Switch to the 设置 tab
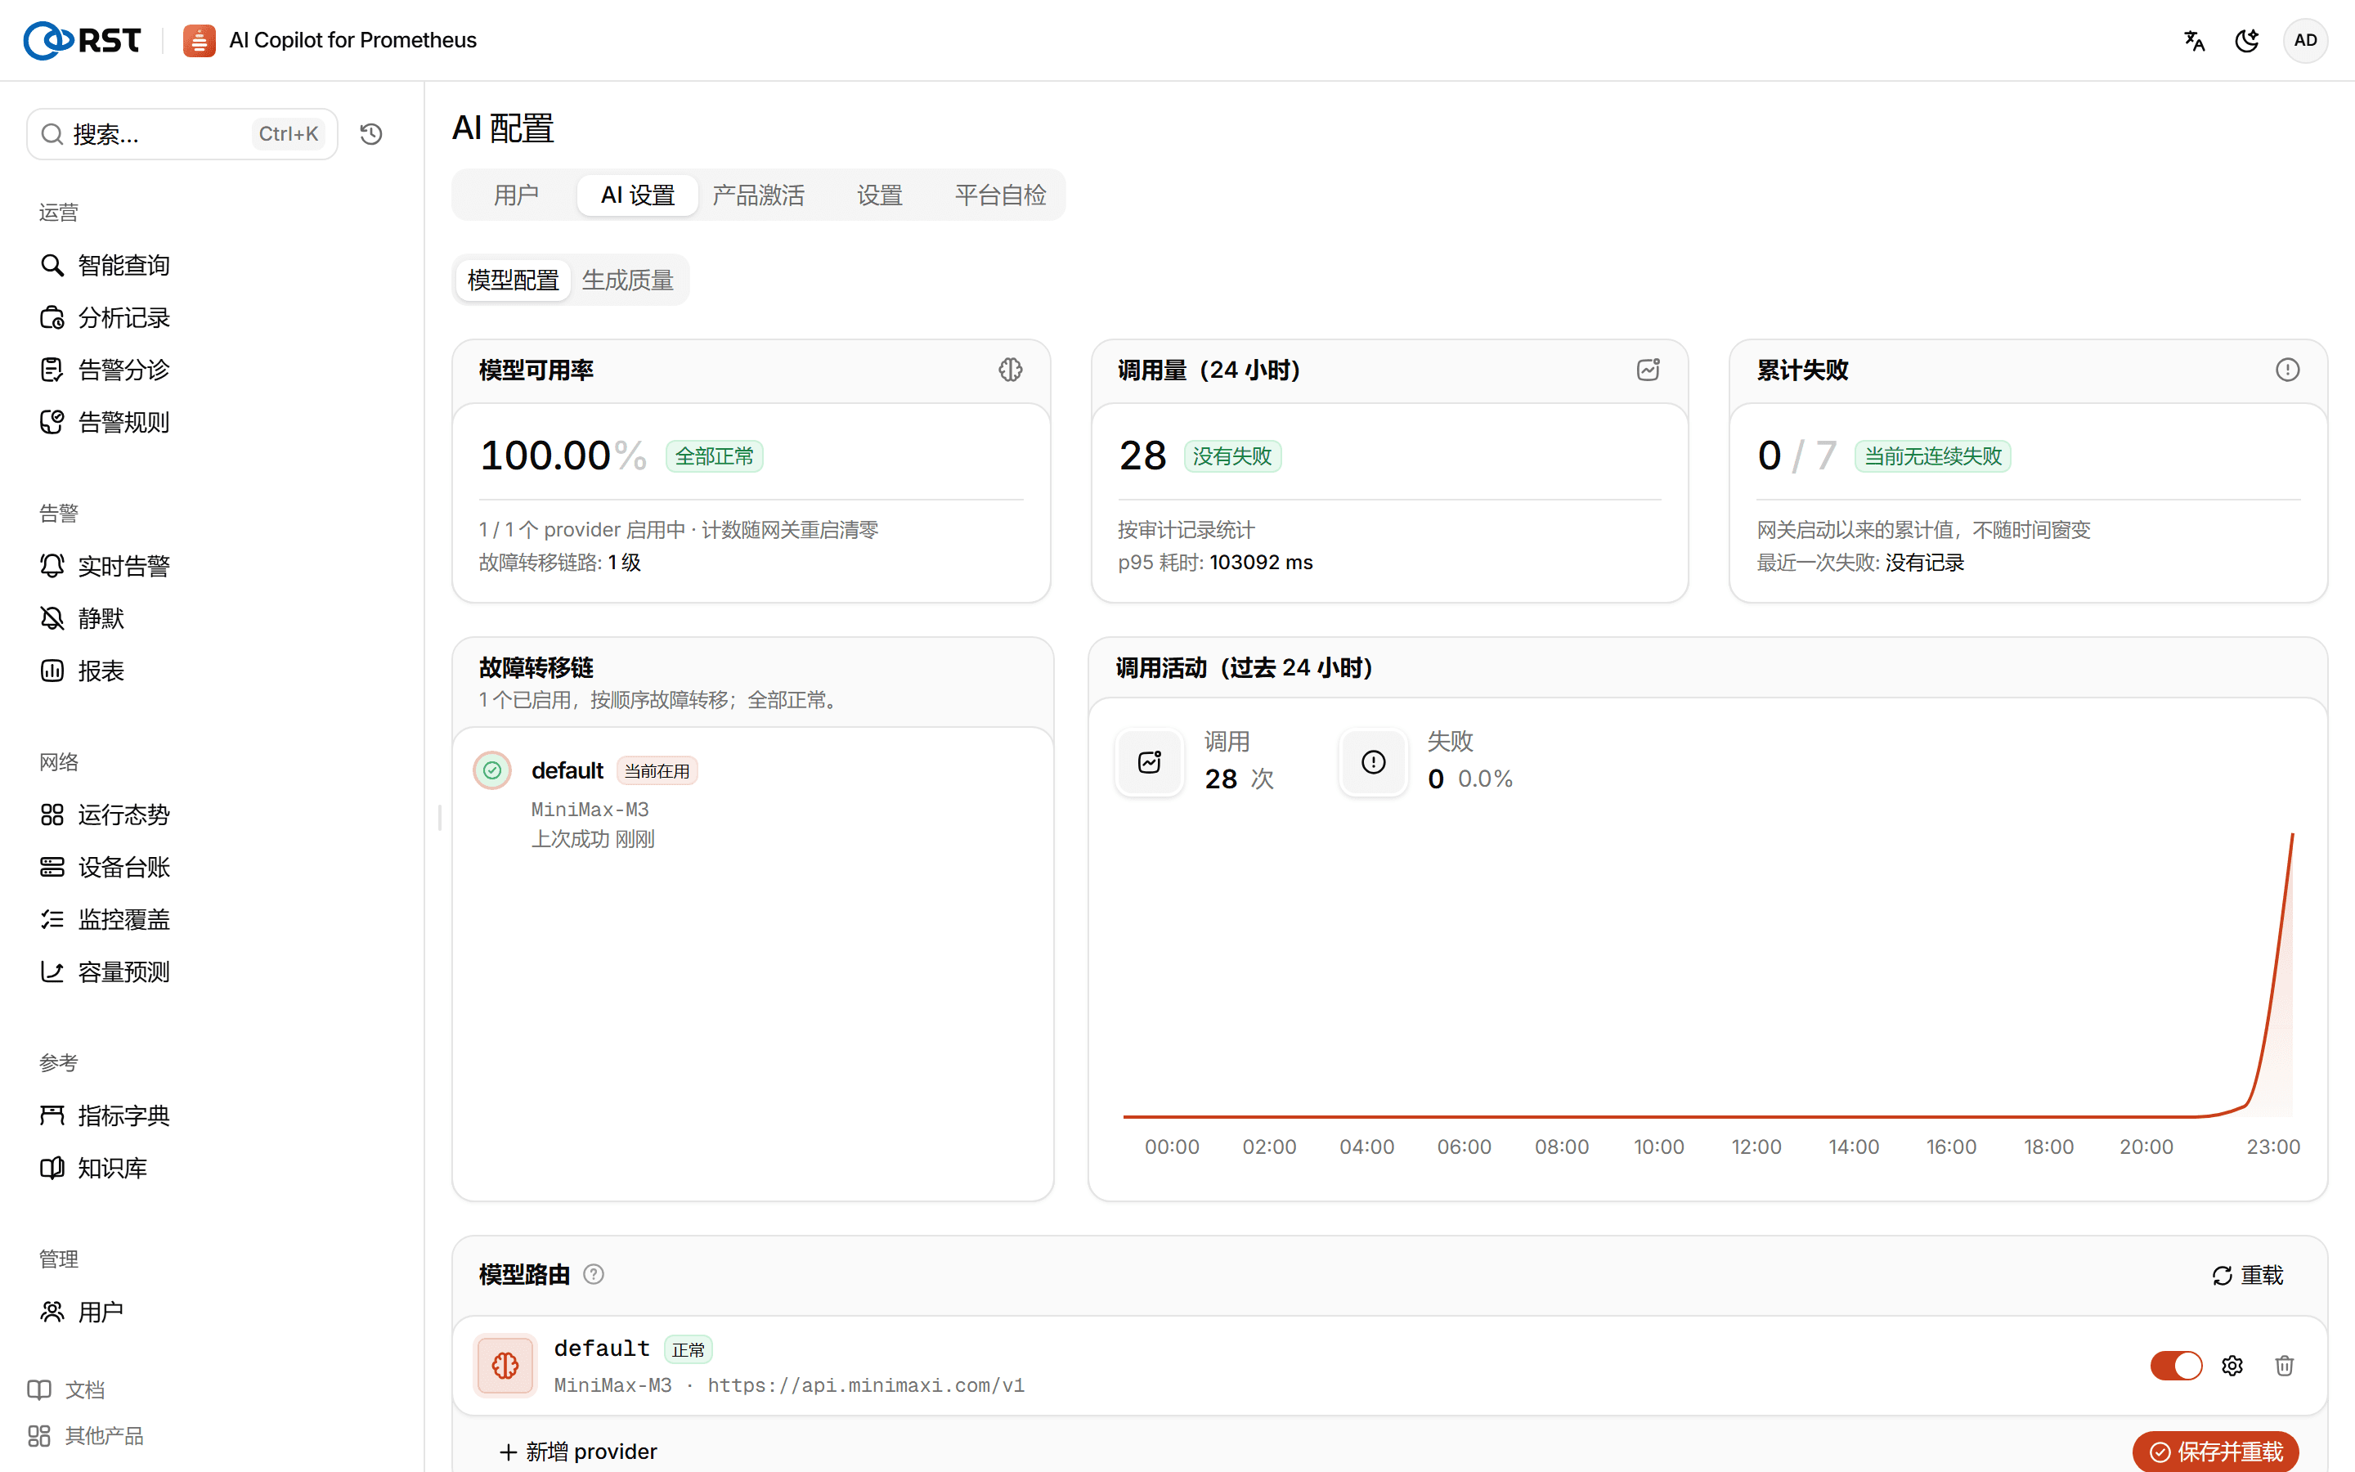The image size is (2355, 1472). tap(880, 195)
